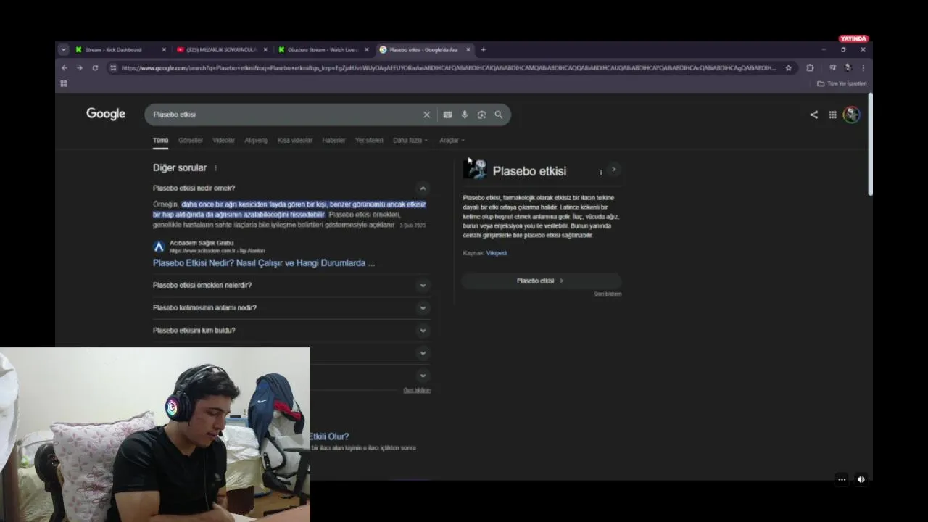This screenshot has height=522, width=928.
Task: Select the Yer siteleri results tab
Action: (x=369, y=140)
